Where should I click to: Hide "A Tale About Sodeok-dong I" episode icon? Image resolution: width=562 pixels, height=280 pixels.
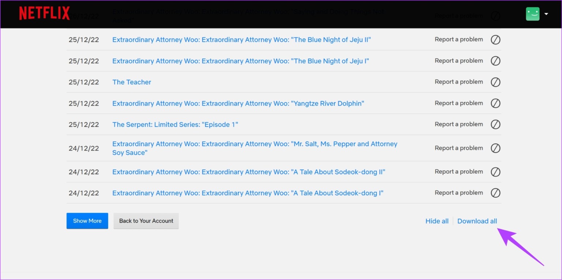495,193
